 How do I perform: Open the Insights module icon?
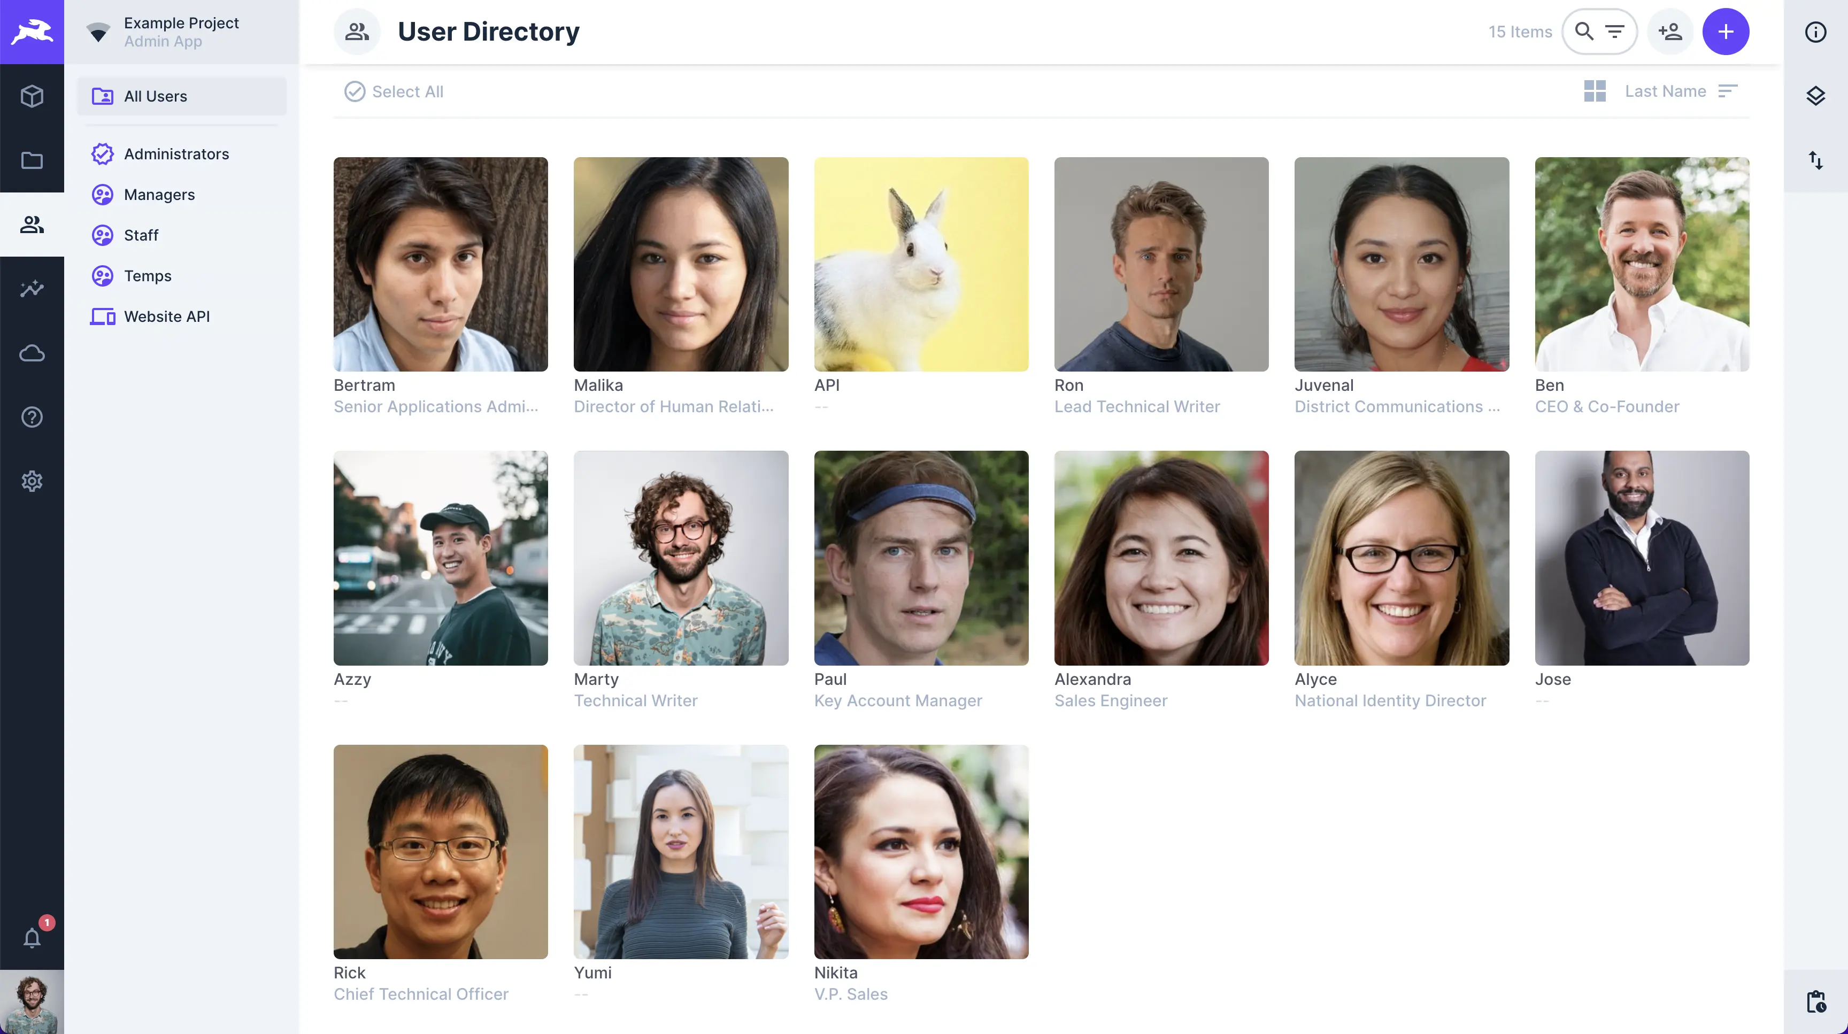click(x=32, y=288)
